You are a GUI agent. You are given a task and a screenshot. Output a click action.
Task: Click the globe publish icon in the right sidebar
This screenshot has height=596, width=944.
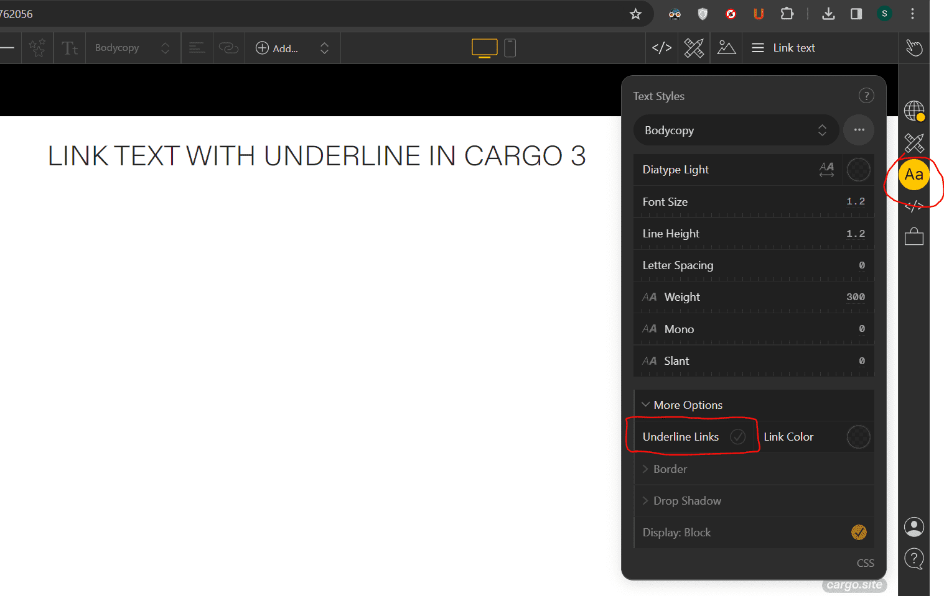(x=914, y=112)
